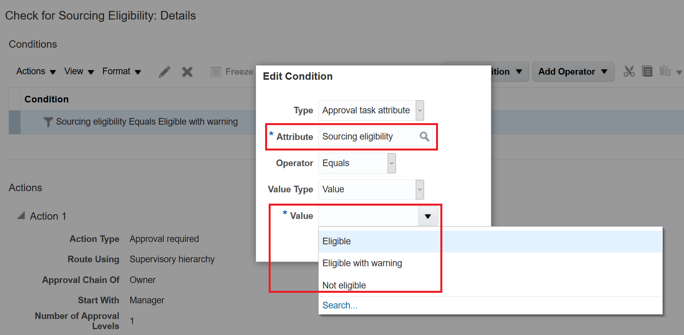Click the Attribute search magnifier icon
Screen dimensions: 684x335
tap(424, 136)
